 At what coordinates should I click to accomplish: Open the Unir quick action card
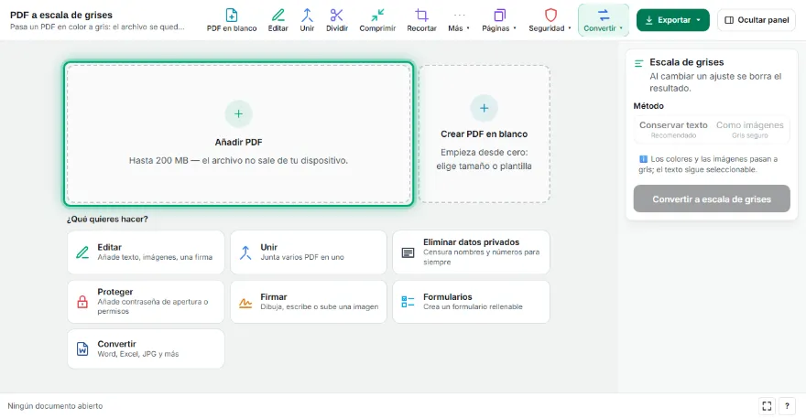coord(309,252)
